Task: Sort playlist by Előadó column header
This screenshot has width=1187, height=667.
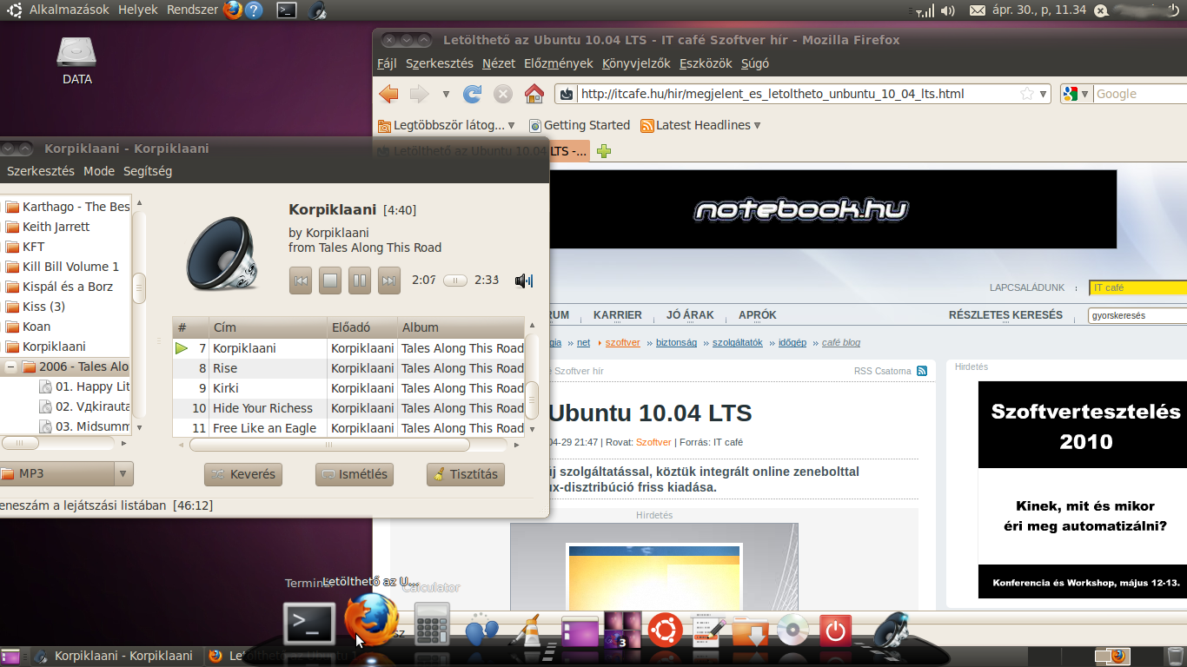Action: tap(362, 327)
